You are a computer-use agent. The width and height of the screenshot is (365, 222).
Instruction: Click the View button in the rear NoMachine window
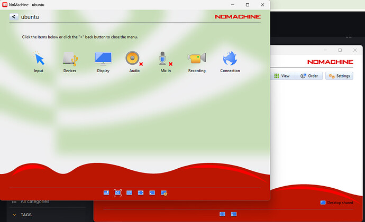tap(282, 76)
